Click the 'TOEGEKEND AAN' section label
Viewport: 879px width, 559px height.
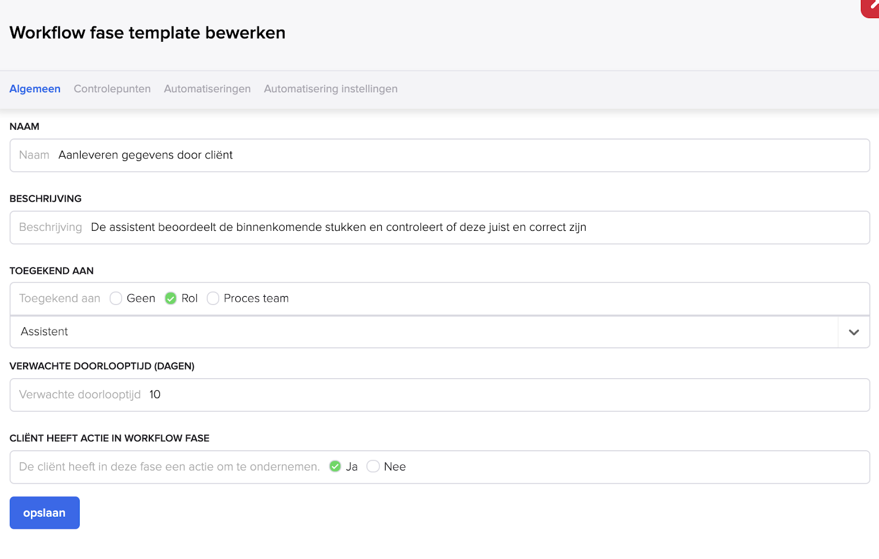click(52, 271)
